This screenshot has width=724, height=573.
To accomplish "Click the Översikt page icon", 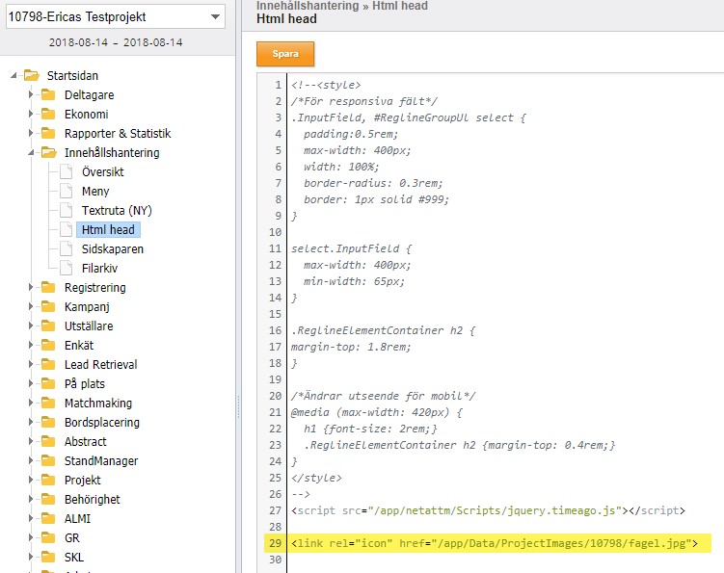I will [x=66, y=171].
